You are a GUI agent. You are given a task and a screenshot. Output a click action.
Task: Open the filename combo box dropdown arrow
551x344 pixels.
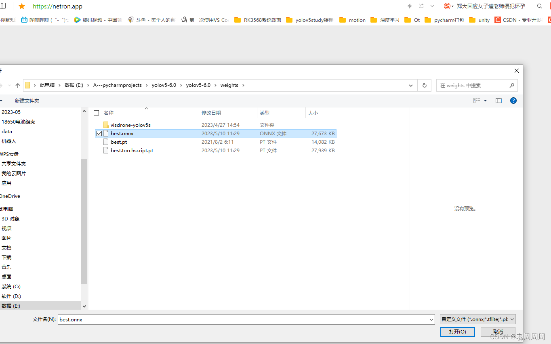pyautogui.click(x=431, y=319)
